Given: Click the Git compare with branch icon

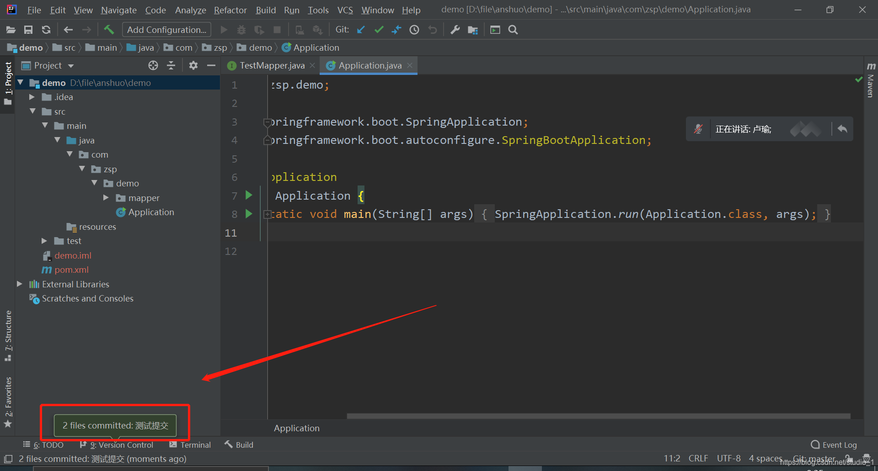Looking at the screenshot, I should [396, 30].
